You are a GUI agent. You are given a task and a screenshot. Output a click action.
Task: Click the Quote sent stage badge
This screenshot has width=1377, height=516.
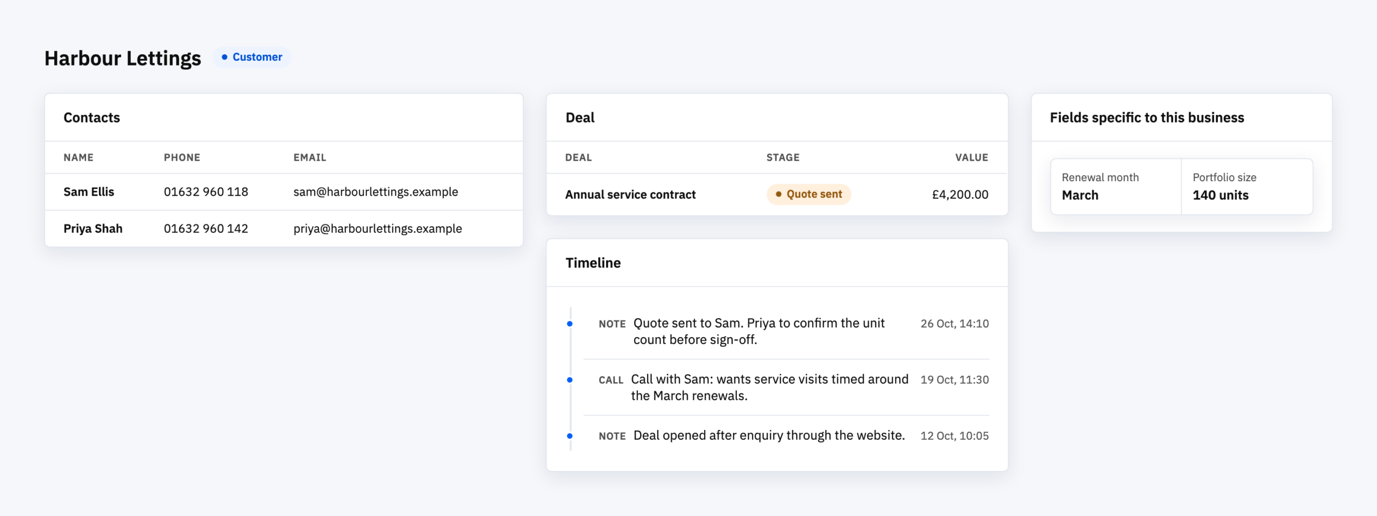click(808, 194)
